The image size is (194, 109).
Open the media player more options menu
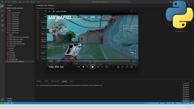pos(136,67)
